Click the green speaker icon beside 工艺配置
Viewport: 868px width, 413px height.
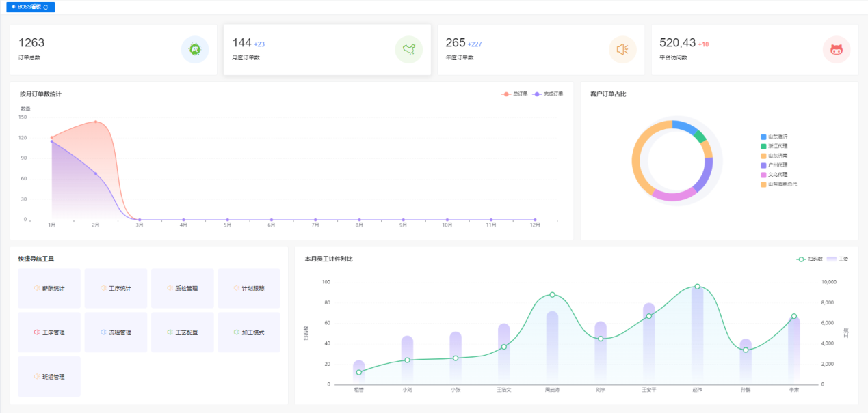click(170, 332)
